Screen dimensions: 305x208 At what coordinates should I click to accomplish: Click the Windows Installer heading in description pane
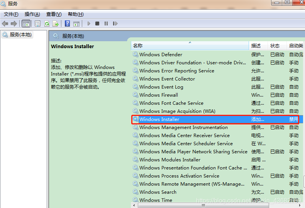point(72,46)
